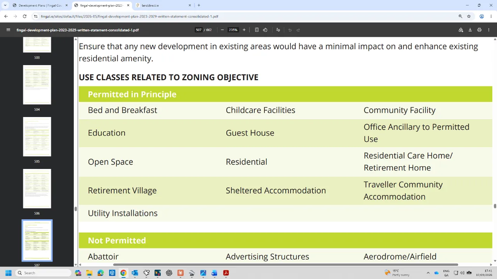
Task: Select the fingal-development-plan PDF tab
Action: [x=102, y=5]
